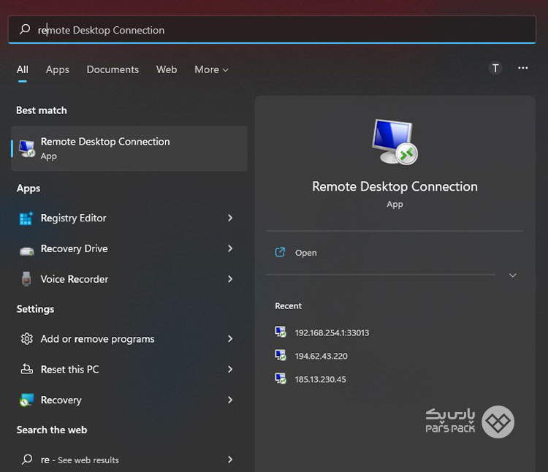Open re - See web results
This screenshot has height=472, width=548.
pyautogui.click(x=129, y=460)
